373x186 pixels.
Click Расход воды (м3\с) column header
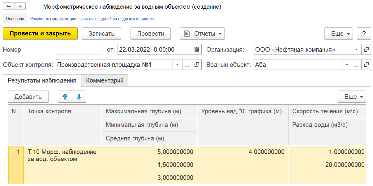click(x=327, y=131)
